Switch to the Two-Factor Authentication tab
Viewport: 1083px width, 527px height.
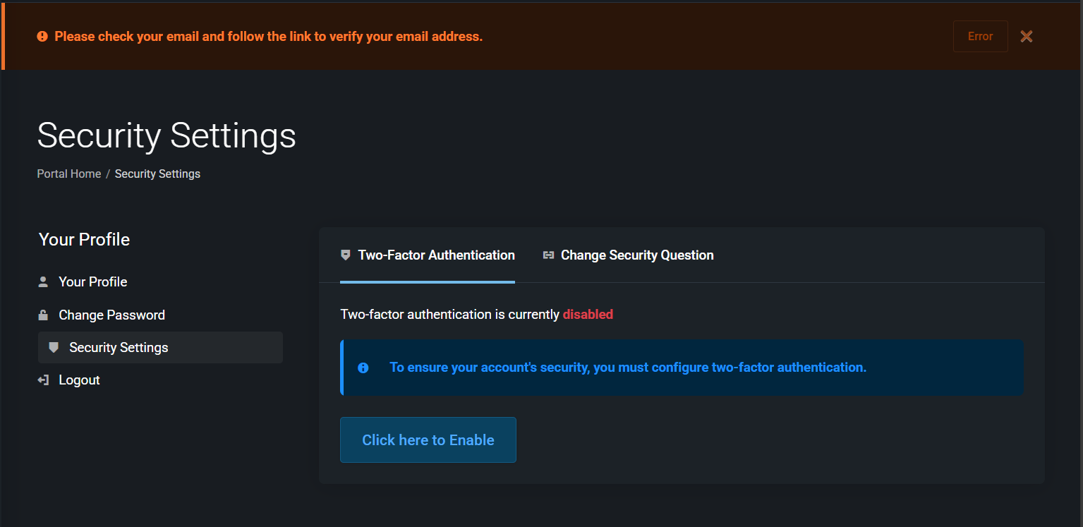436,255
